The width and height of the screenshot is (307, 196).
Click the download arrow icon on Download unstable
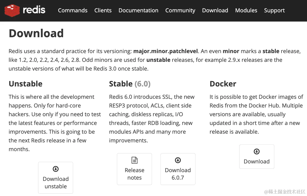56,169
